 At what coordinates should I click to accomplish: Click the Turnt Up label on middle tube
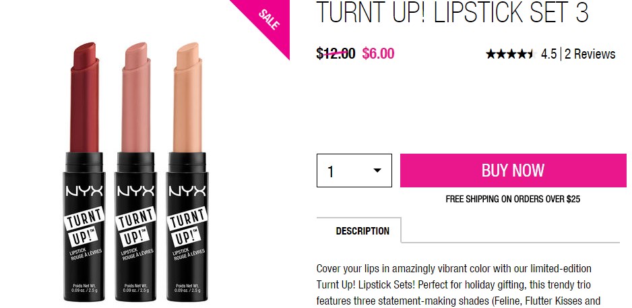click(x=136, y=226)
